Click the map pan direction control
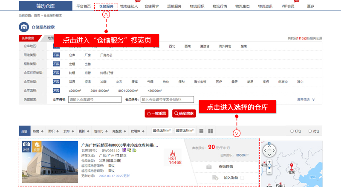The width and height of the screenshot is (341, 187). (x=269, y=150)
